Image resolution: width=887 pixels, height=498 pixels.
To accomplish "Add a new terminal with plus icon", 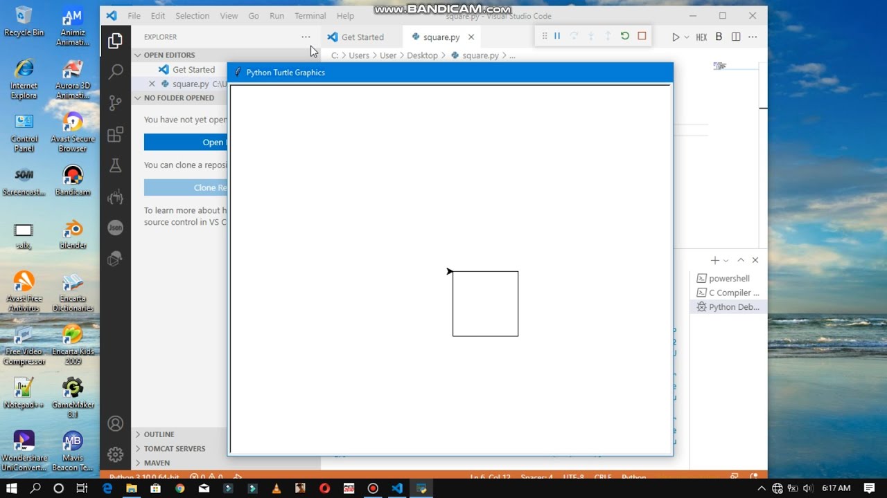I will tap(714, 260).
